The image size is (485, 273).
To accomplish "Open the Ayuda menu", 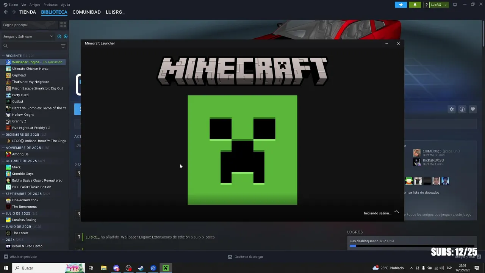I will (x=66, y=5).
